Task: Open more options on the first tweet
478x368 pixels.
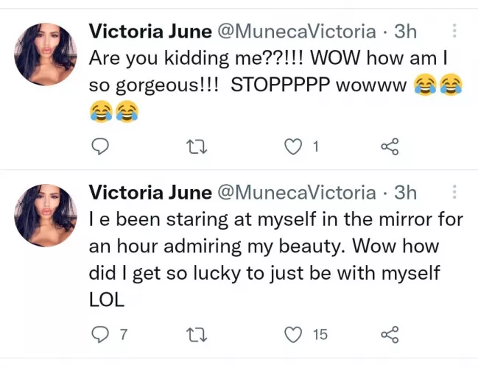Action: (x=454, y=31)
